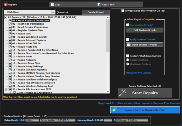The height and width of the screenshot is (126, 182).
Task: Enable Always Keep This Window On Top
Action: pos(123,11)
